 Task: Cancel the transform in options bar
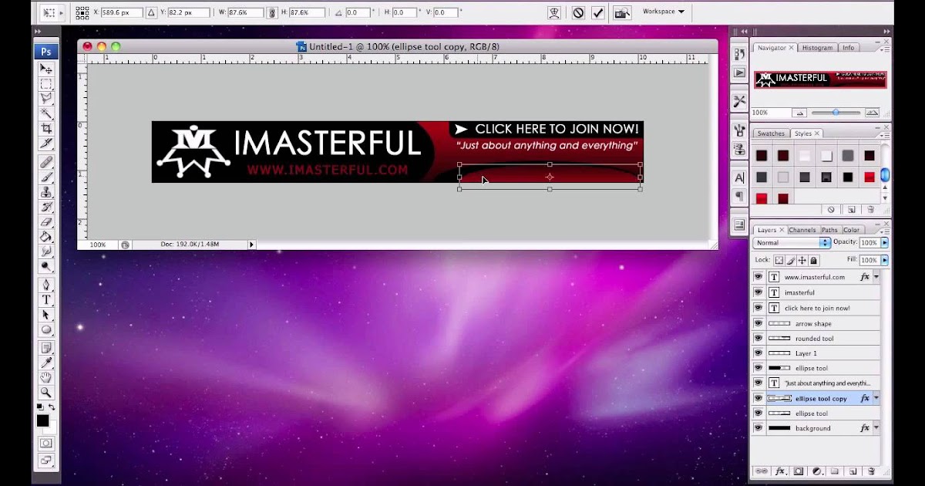point(578,12)
